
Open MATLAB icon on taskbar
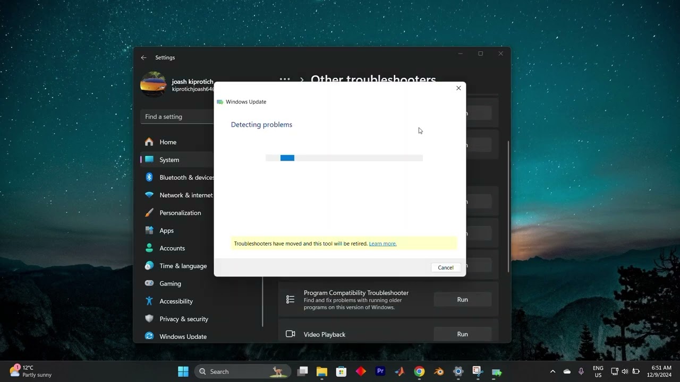point(399,371)
